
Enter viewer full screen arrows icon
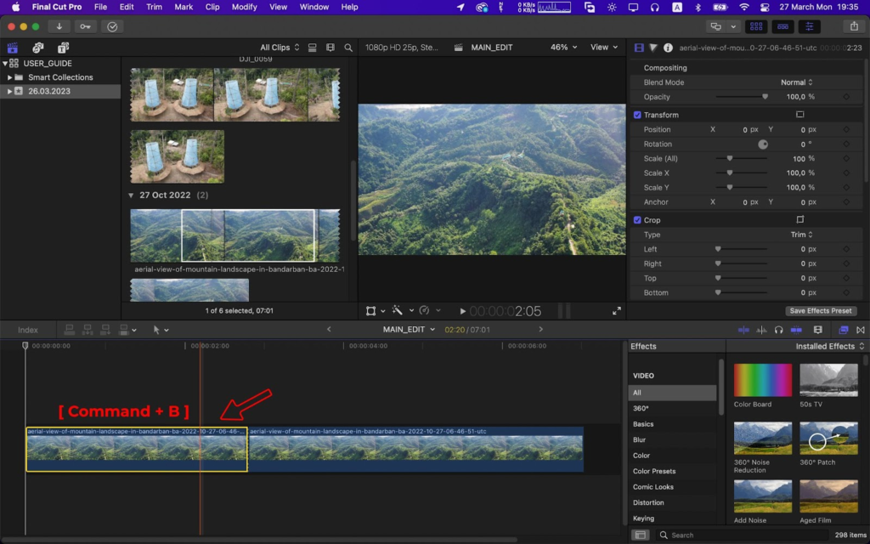coord(617,311)
